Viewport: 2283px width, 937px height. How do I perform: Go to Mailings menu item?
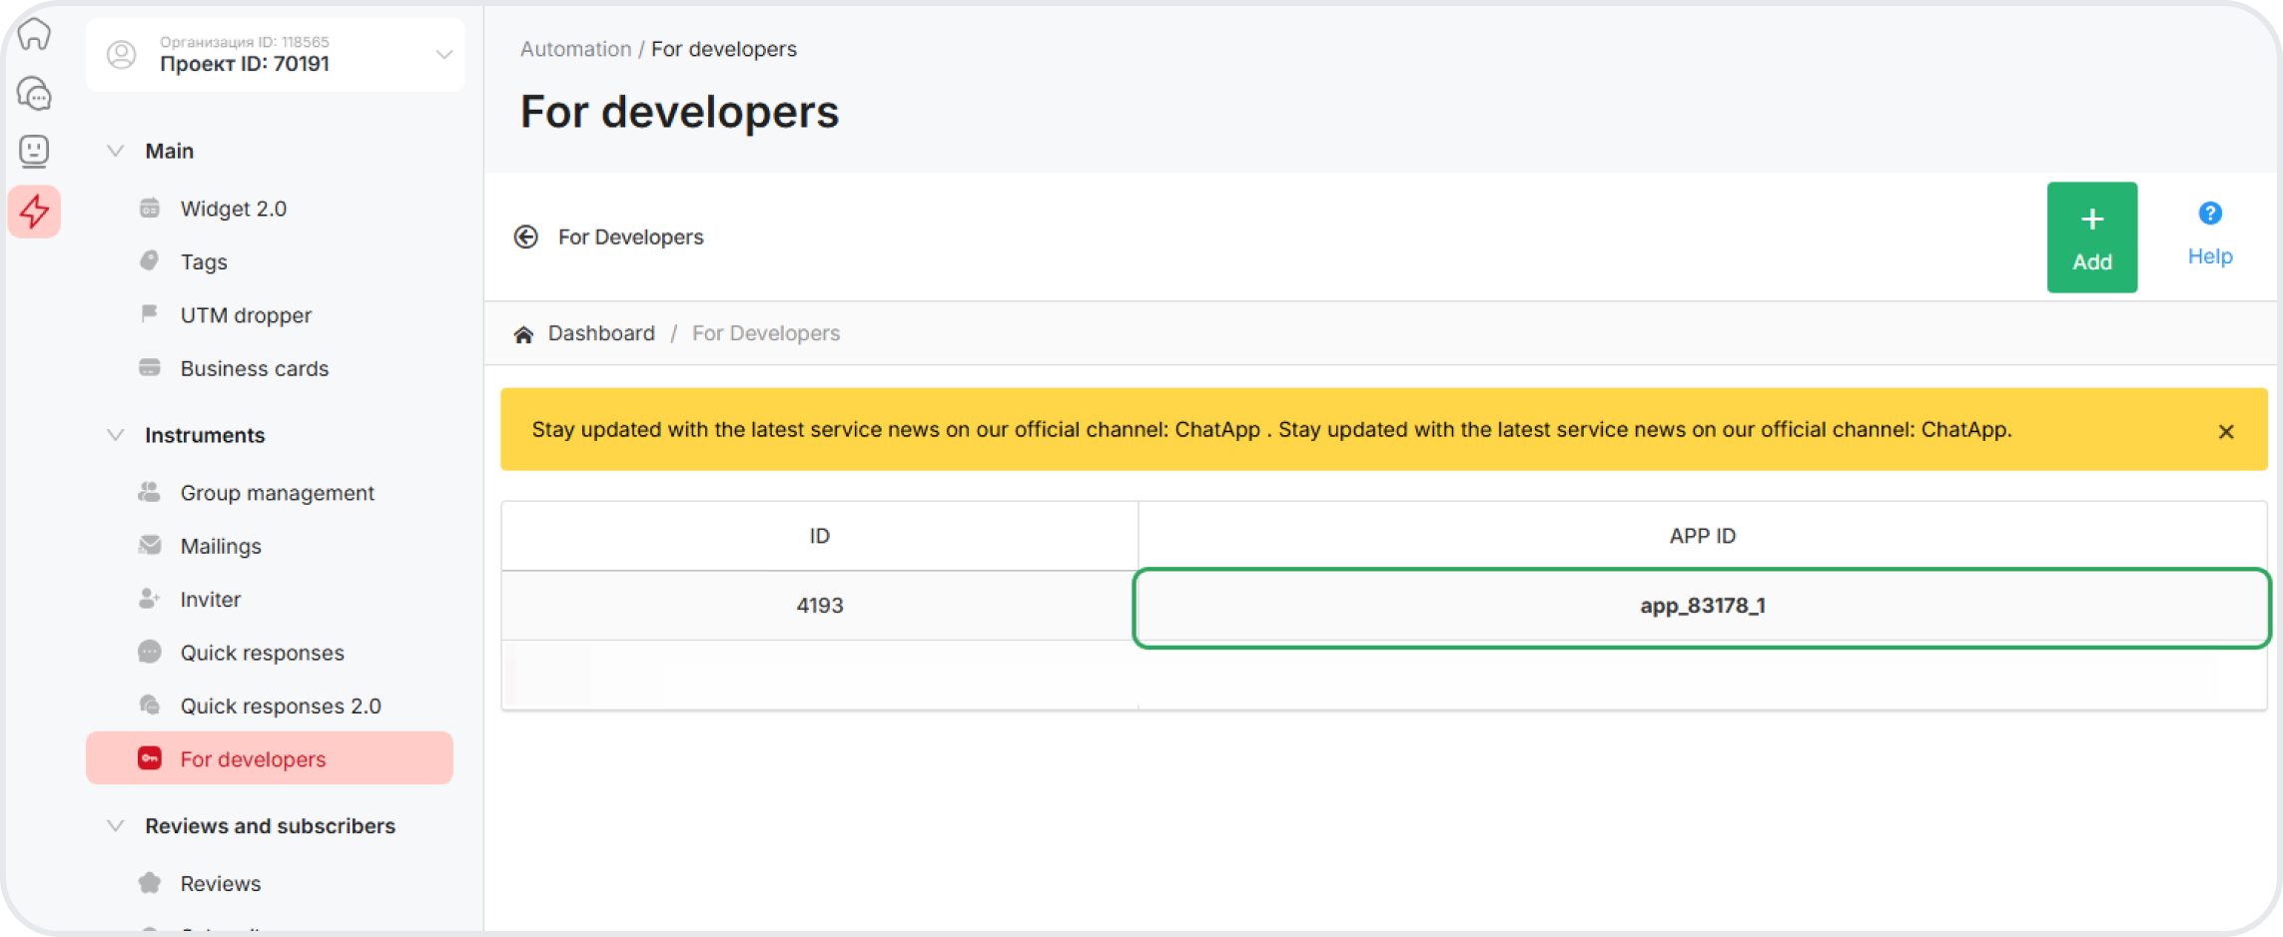(x=221, y=546)
